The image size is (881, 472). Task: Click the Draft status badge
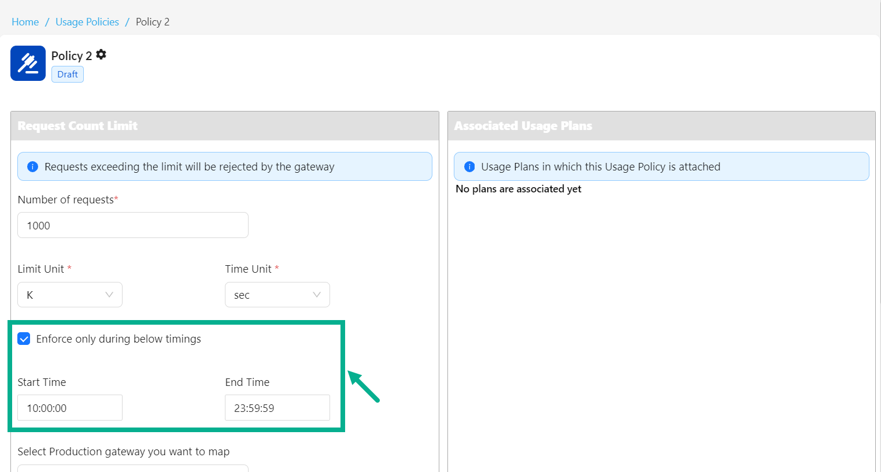(68, 75)
